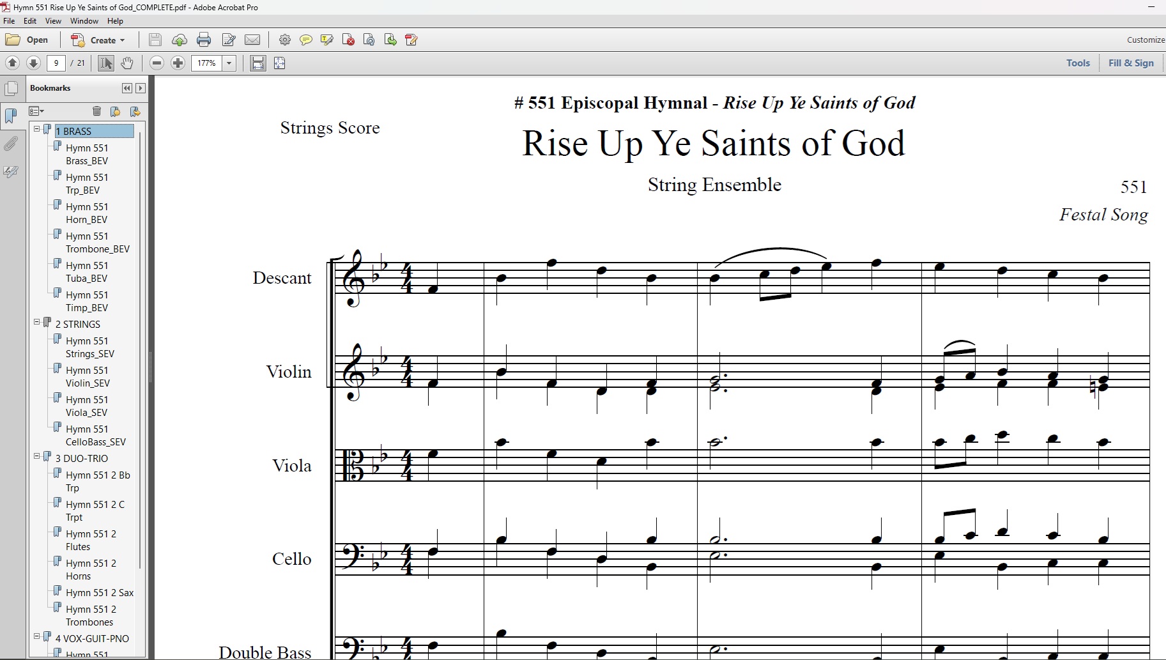The height and width of the screenshot is (660, 1166).
Task: Open the Window menu
Action: (84, 21)
